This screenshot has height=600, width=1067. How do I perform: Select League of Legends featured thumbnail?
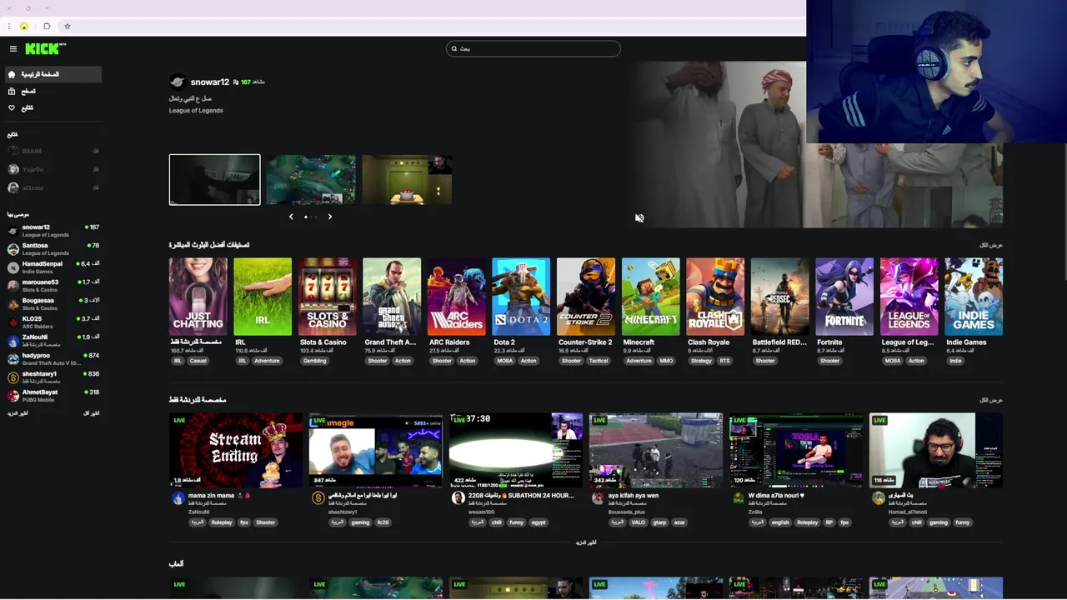click(311, 179)
